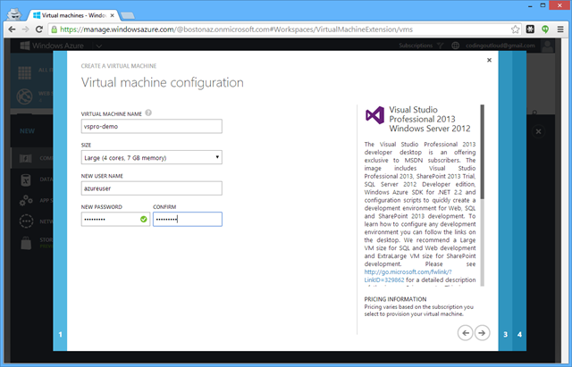This screenshot has height=367, width=572.
Task: Jump to wizard step 3 strip
Action: click(505, 334)
